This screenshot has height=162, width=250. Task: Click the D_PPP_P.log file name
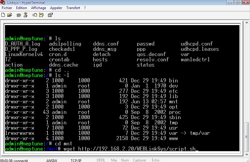(21, 49)
